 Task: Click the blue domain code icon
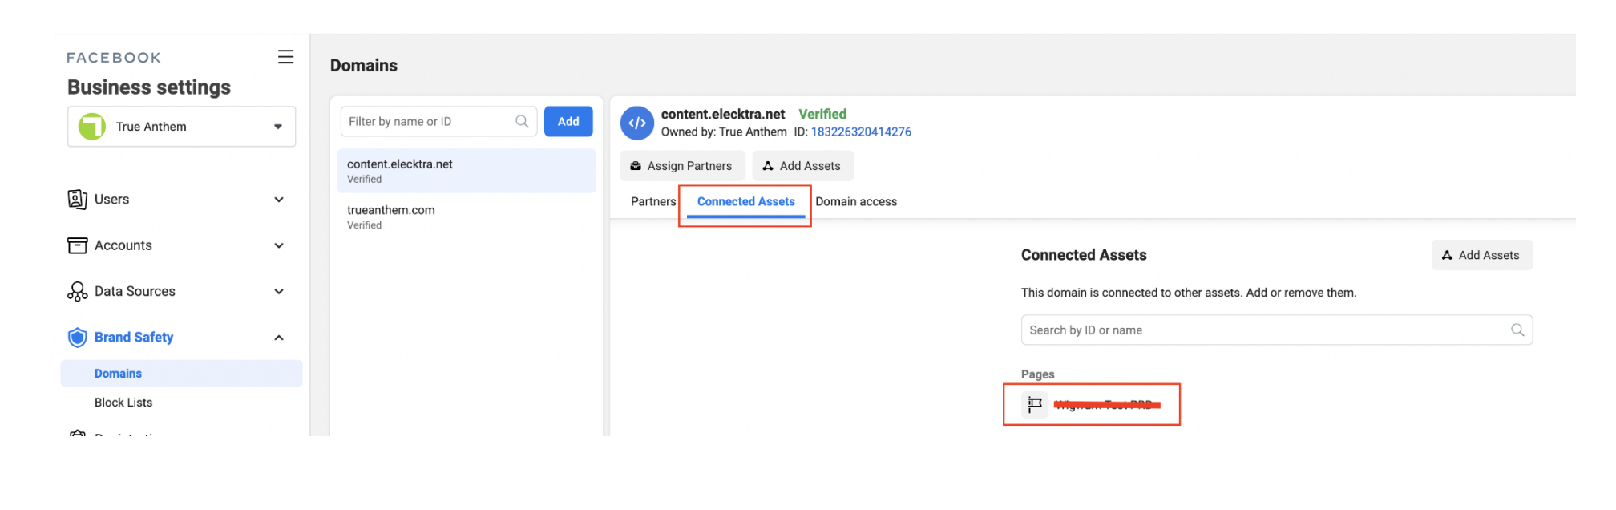pyautogui.click(x=637, y=123)
